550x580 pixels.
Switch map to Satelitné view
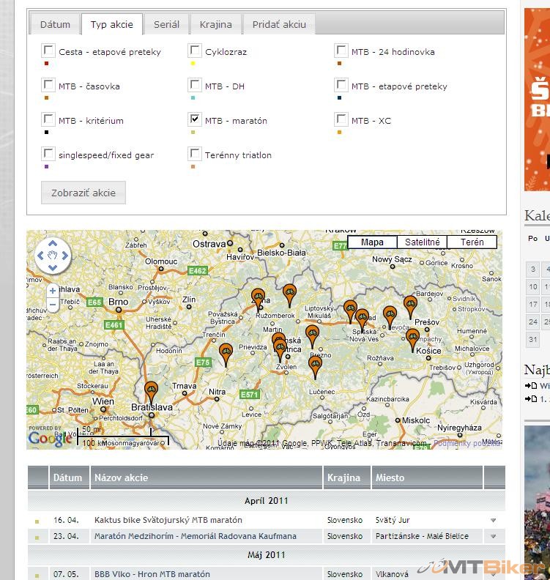point(422,242)
